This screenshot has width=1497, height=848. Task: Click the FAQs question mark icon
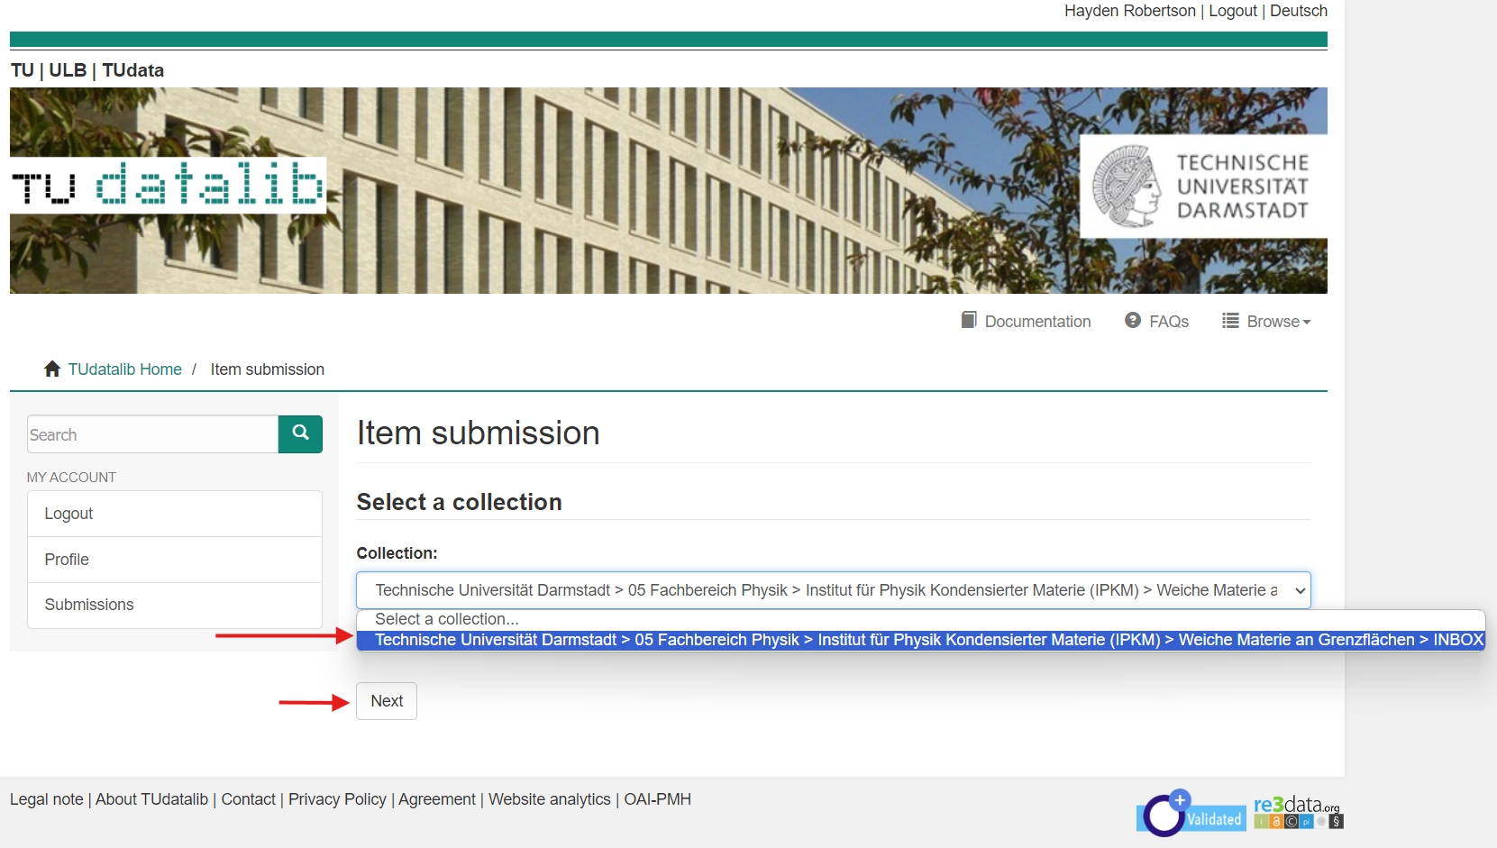[x=1133, y=320]
